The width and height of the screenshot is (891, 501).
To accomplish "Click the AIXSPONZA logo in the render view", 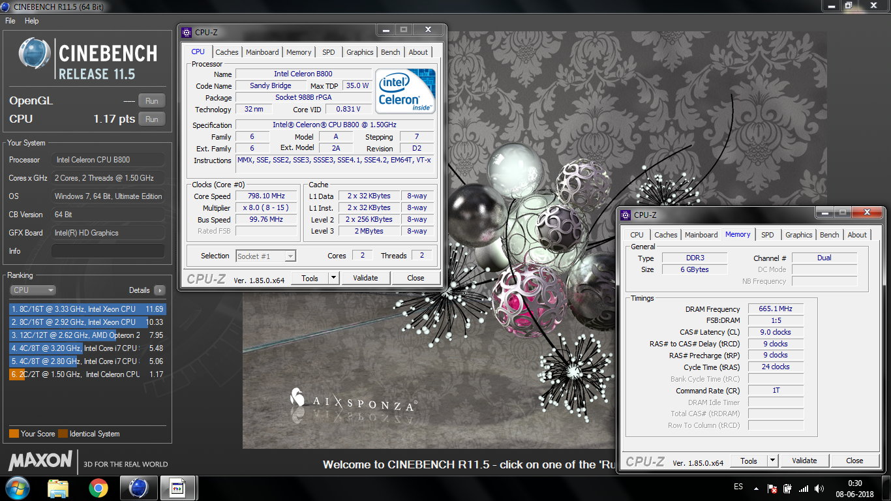I will 353,400.
